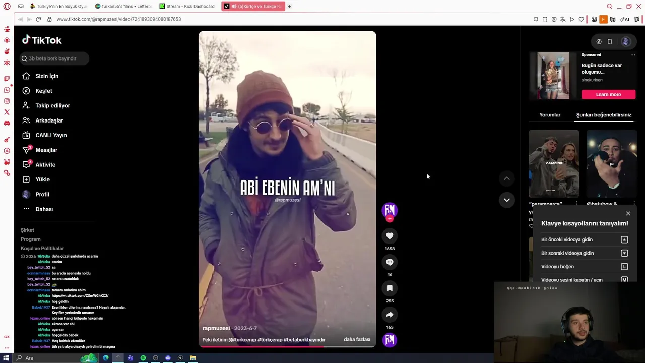The height and width of the screenshot is (363, 645).
Task: Open Şirket footer section
Action: pos(27,230)
